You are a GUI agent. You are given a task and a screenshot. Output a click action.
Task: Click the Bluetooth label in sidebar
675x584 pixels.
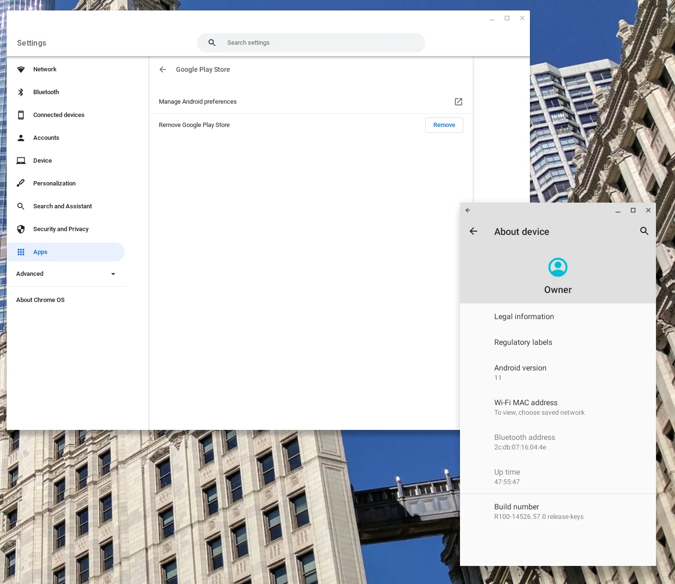(46, 92)
